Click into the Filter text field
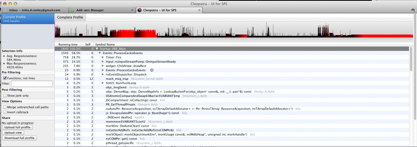The width and height of the screenshot is (417, 147). 32,84
